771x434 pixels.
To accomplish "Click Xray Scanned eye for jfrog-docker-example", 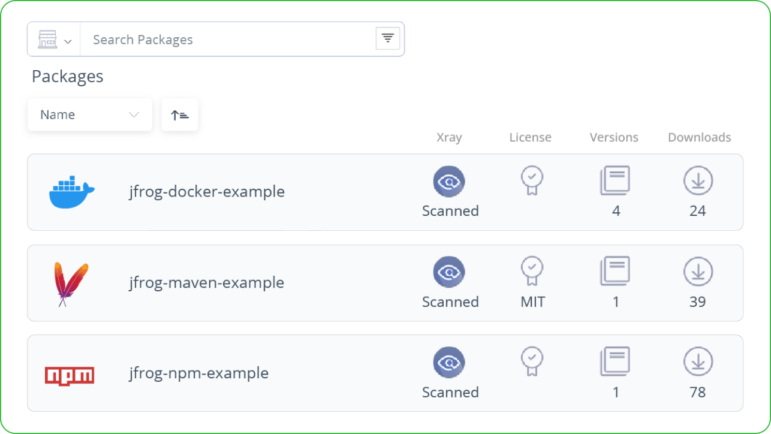I will point(450,181).
